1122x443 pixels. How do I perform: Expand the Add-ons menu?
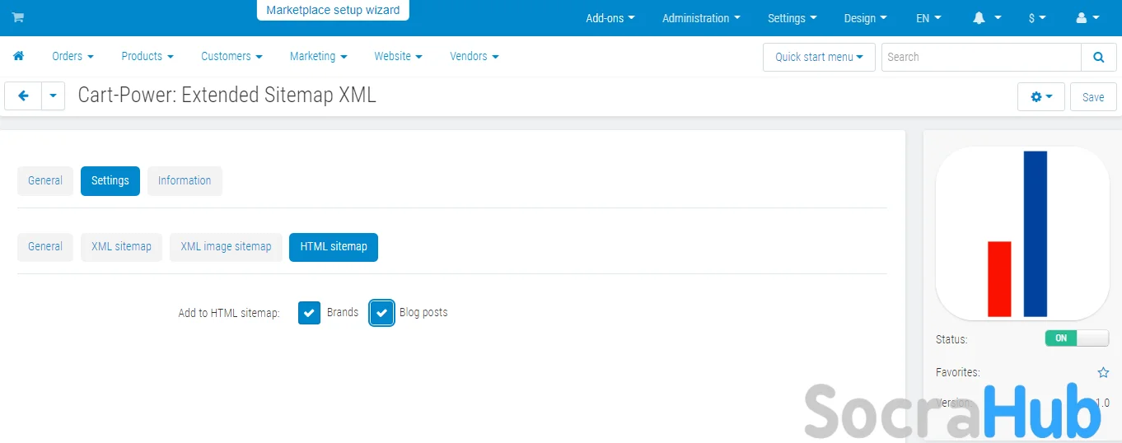click(x=610, y=18)
